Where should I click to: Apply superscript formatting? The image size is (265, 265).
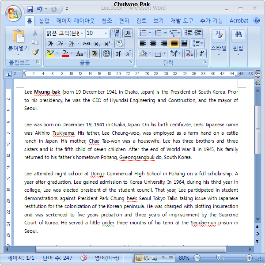point(107,44)
